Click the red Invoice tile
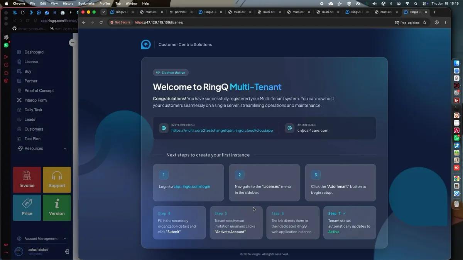Viewport: 463px width, 260px height. (27, 180)
